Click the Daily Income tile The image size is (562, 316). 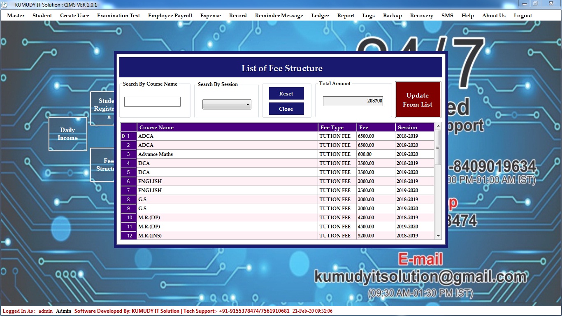point(68,134)
